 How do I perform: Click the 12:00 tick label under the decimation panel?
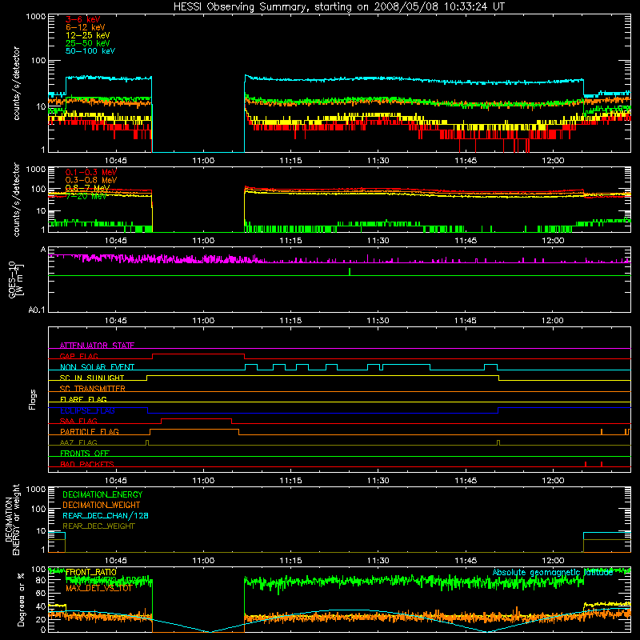pos(553,561)
